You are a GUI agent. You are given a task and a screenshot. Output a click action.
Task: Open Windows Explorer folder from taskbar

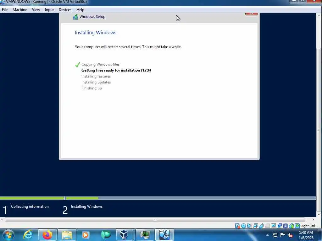[67, 235]
